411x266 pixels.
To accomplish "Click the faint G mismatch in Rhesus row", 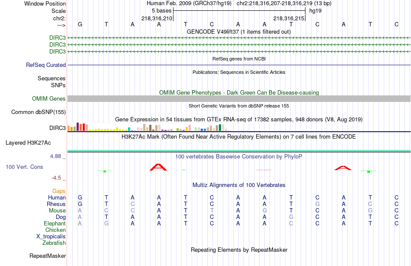I will click(x=318, y=204).
